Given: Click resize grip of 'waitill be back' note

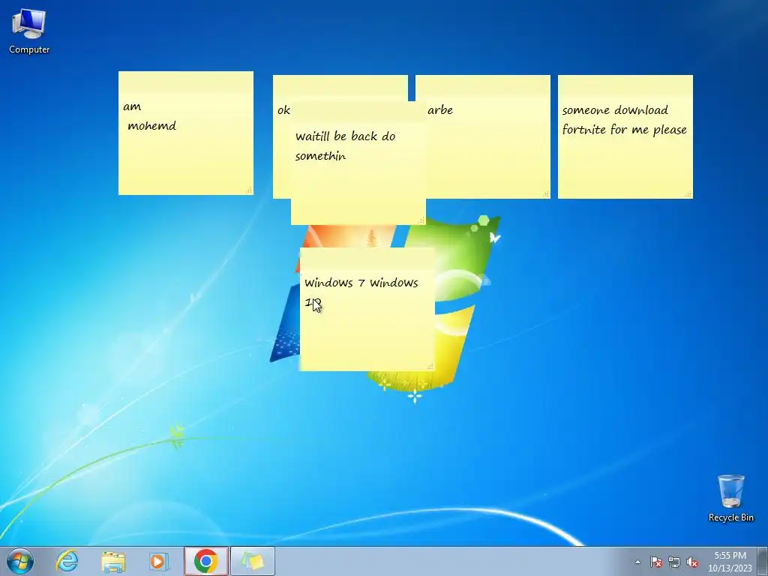Looking at the screenshot, I should 421,220.
